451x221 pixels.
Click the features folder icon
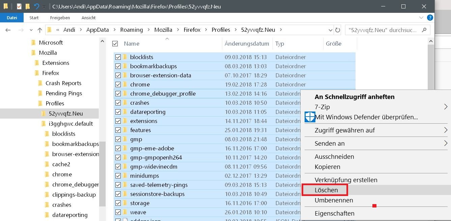[x=125, y=130]
